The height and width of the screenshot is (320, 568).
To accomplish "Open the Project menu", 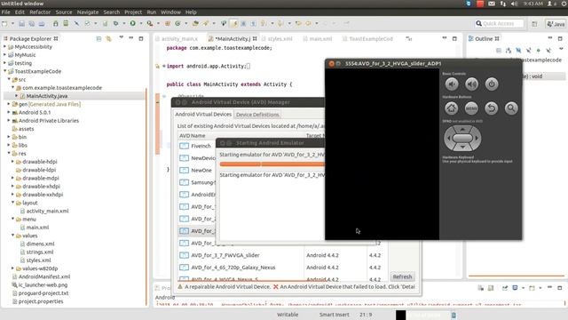I will 133,12.
